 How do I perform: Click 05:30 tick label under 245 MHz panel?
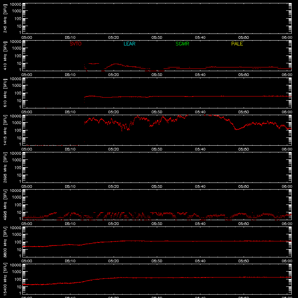coord(157,38)
